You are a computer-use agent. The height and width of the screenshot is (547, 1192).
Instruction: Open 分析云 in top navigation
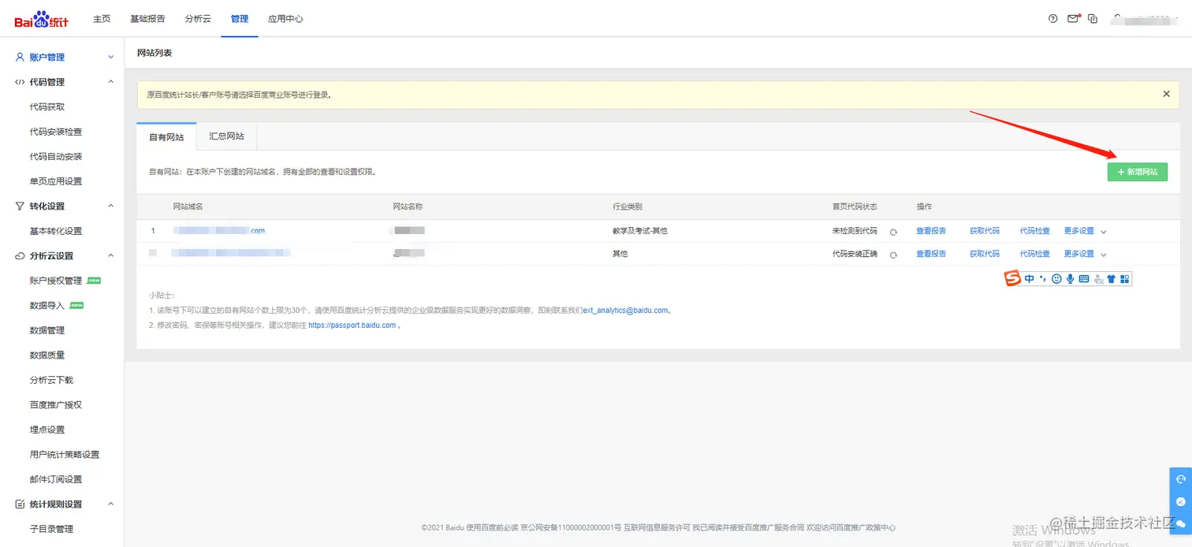point(198,19)
